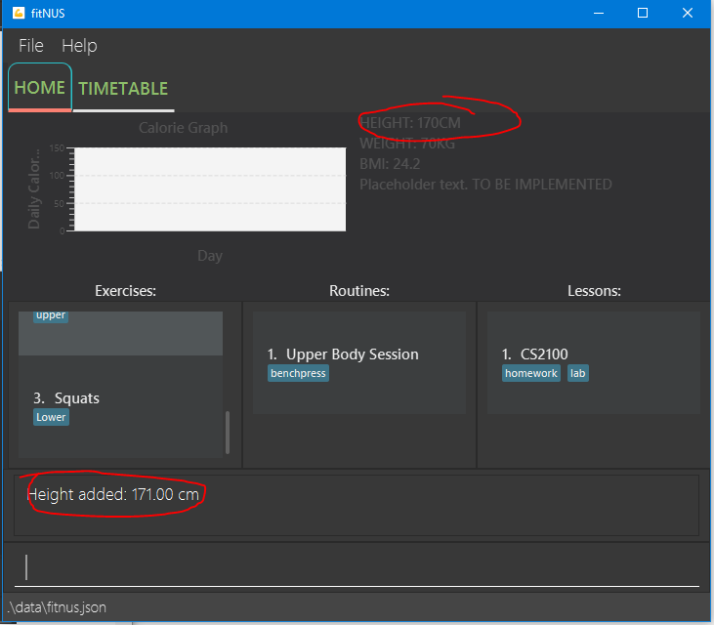Image resolution: width=714 pixels, height=625 pixels.
Task: Click the Day axis label
Action: 210,256
